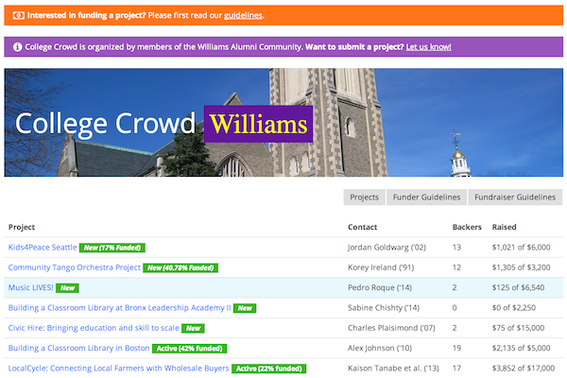Click the money icon in orange banner
Screen dimensions: 567x378
(x=19, y=15)
